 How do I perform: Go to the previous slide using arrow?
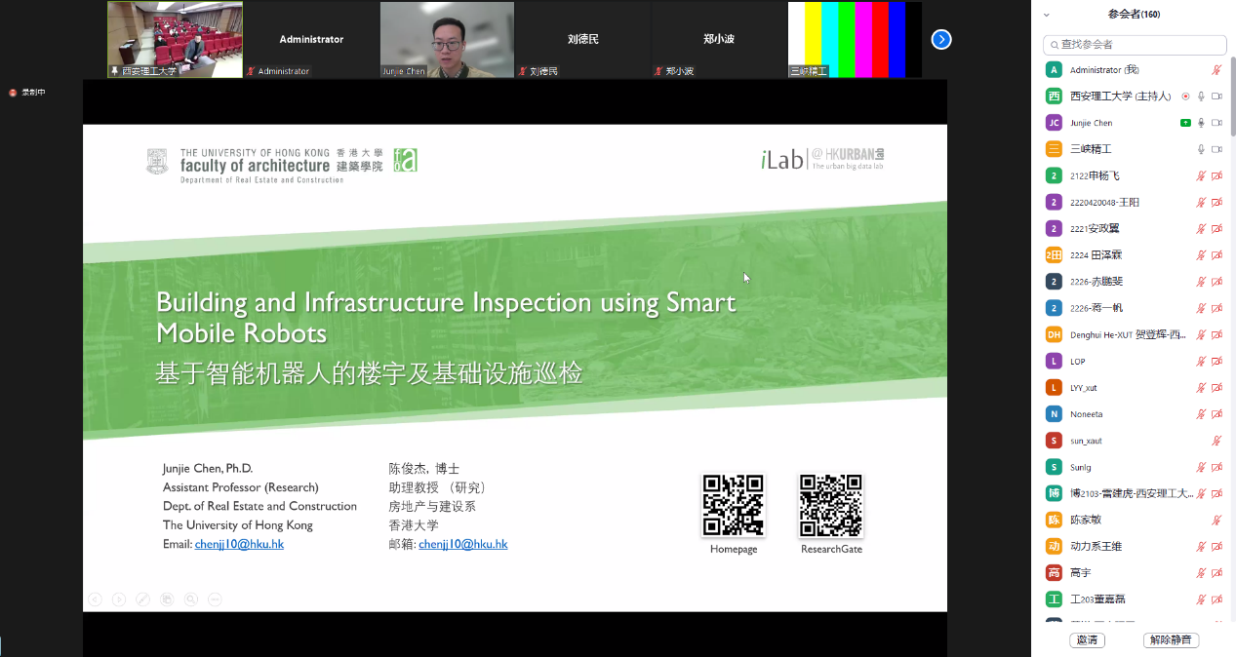(95, 599)
